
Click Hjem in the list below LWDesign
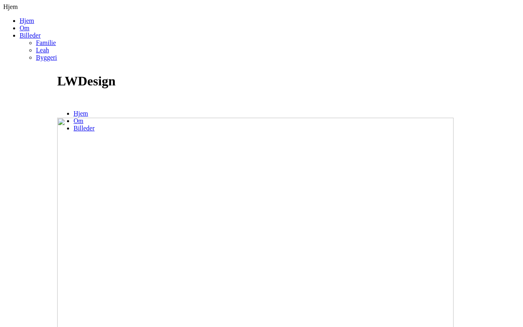click(x=81, y=114)
